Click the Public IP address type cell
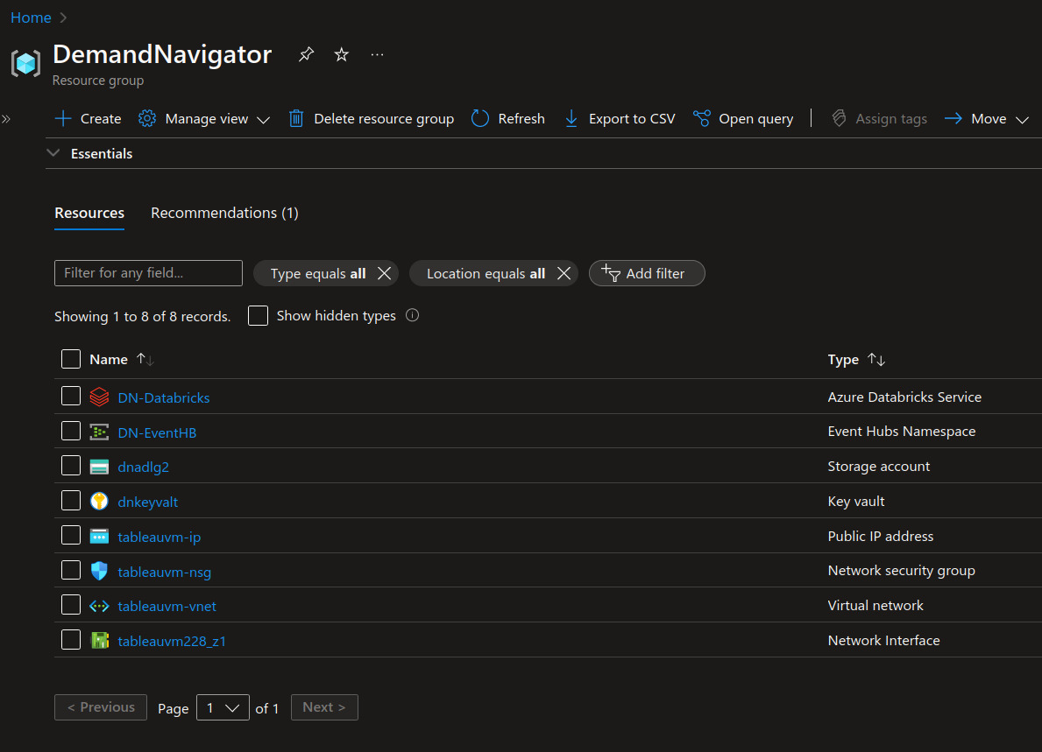 pyautogui.click(x=880, y=537)
